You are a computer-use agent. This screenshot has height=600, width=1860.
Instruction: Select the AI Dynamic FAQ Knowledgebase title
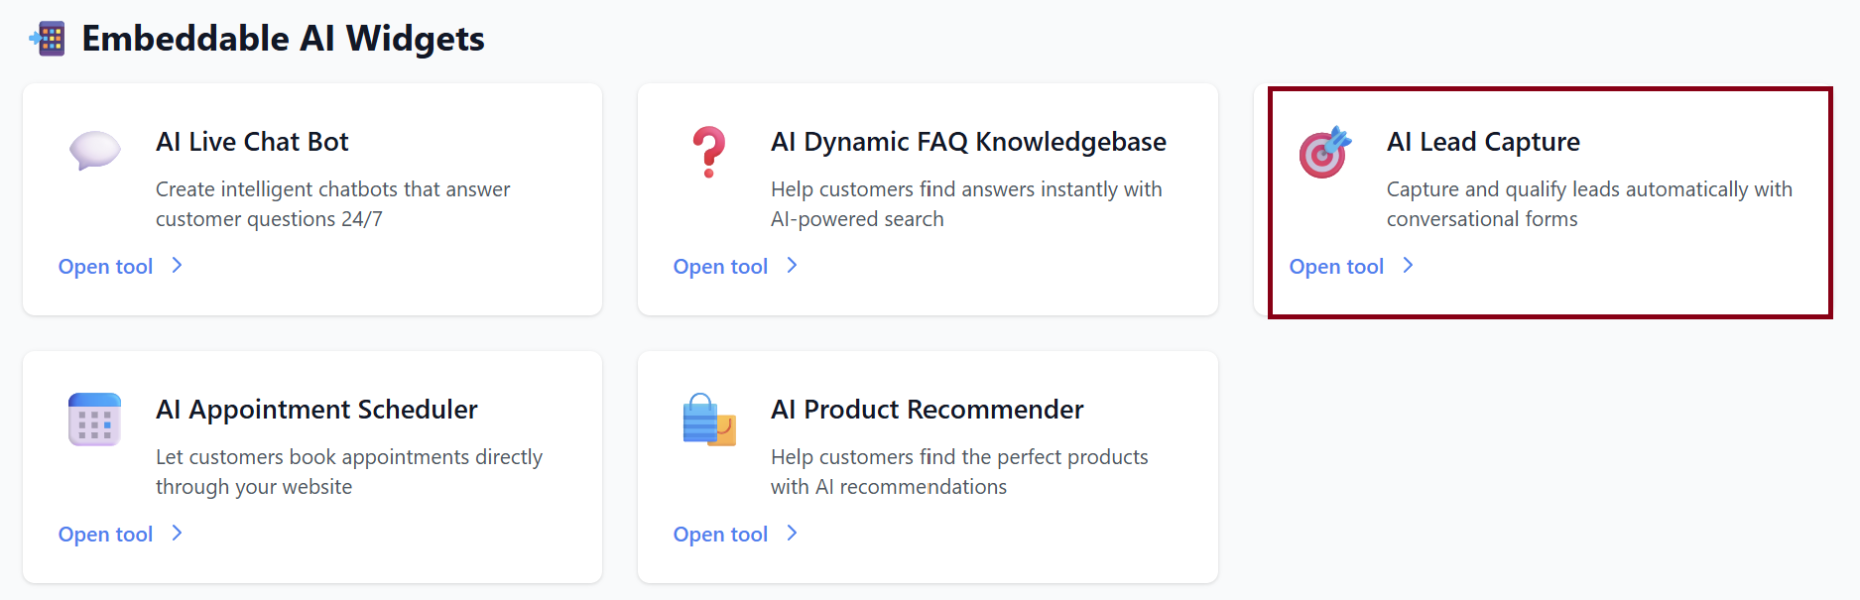(x=968, y=142)
